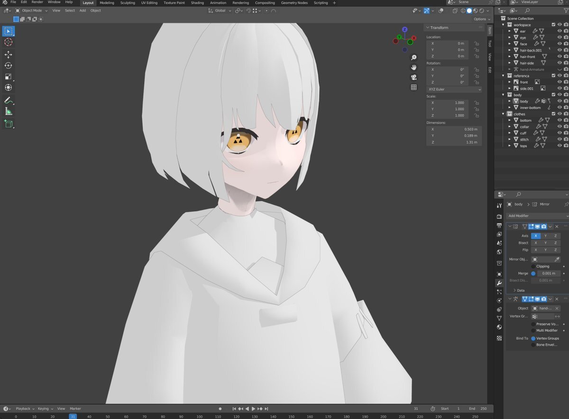Uncheck the clothes collection checkbox

[553, 114]
